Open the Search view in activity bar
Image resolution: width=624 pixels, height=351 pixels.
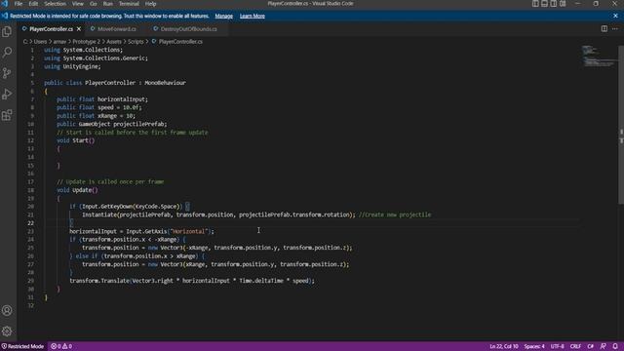(x=7, y=52)
